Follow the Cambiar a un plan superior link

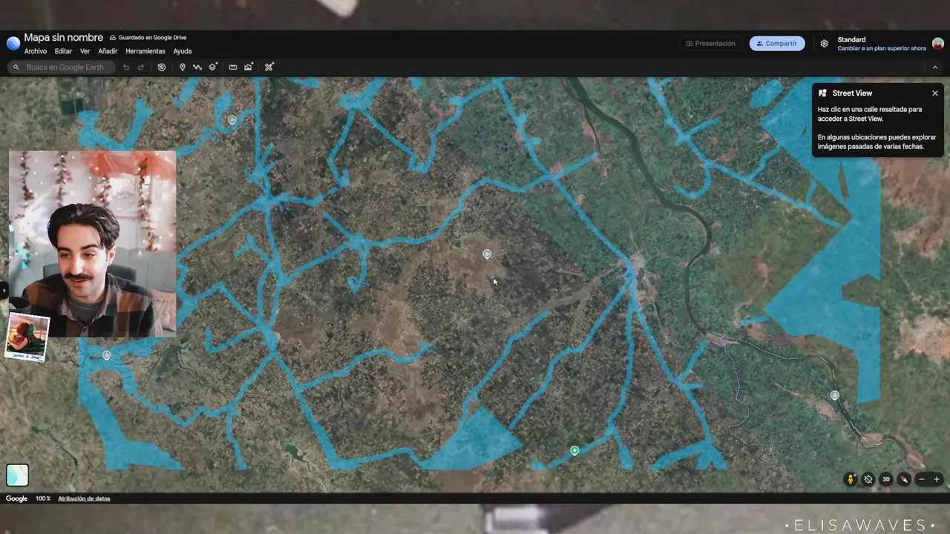(x=882, y=48)
